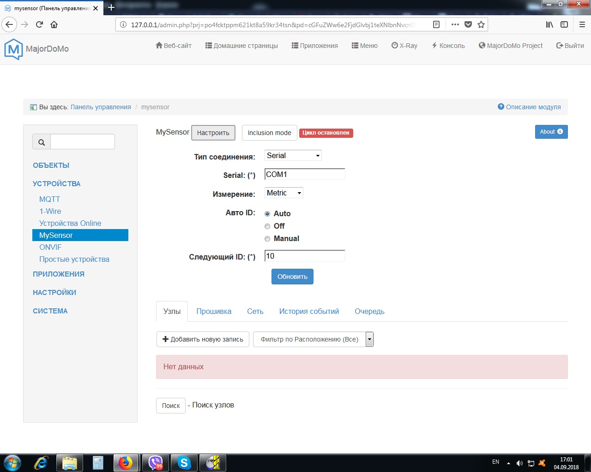
Task: Click Добавить новую запись button
Action: [x=203, y=339]
